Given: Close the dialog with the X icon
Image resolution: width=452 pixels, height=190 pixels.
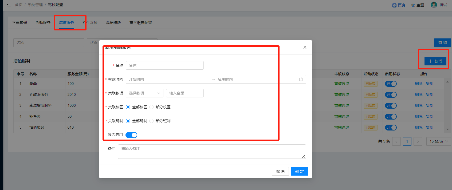Looking at the screenshot, I should (x=305, y=47).
